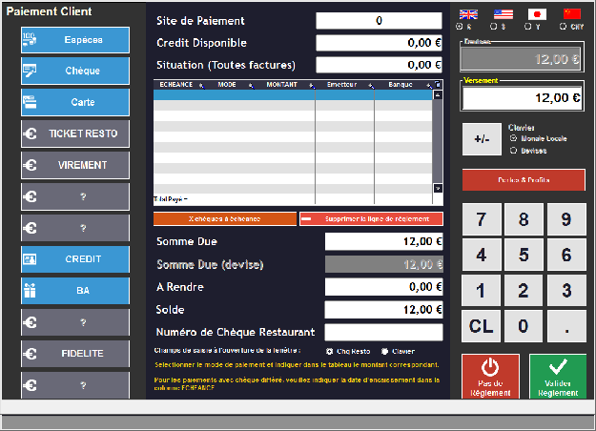Pick the Carte card payment mode
Screen dimensions: 596x431
point(75,102)
